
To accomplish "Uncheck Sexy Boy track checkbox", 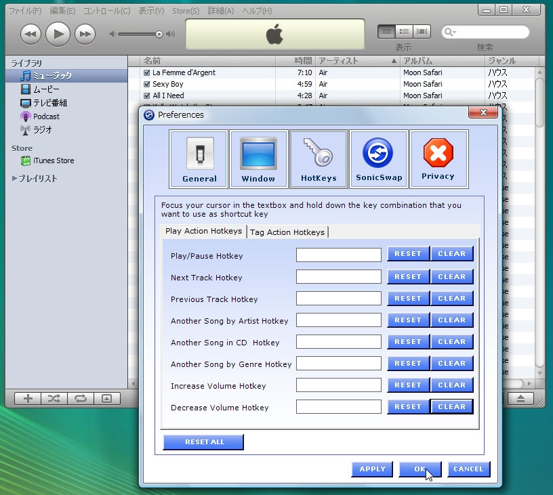I will [146, 85].
